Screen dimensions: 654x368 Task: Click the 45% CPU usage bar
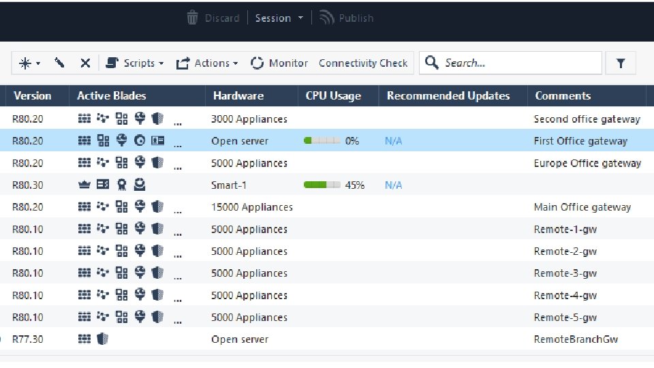point(322,185)
